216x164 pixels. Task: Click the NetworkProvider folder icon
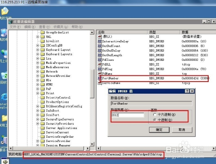pyautogui.click(x=42, y=76)
